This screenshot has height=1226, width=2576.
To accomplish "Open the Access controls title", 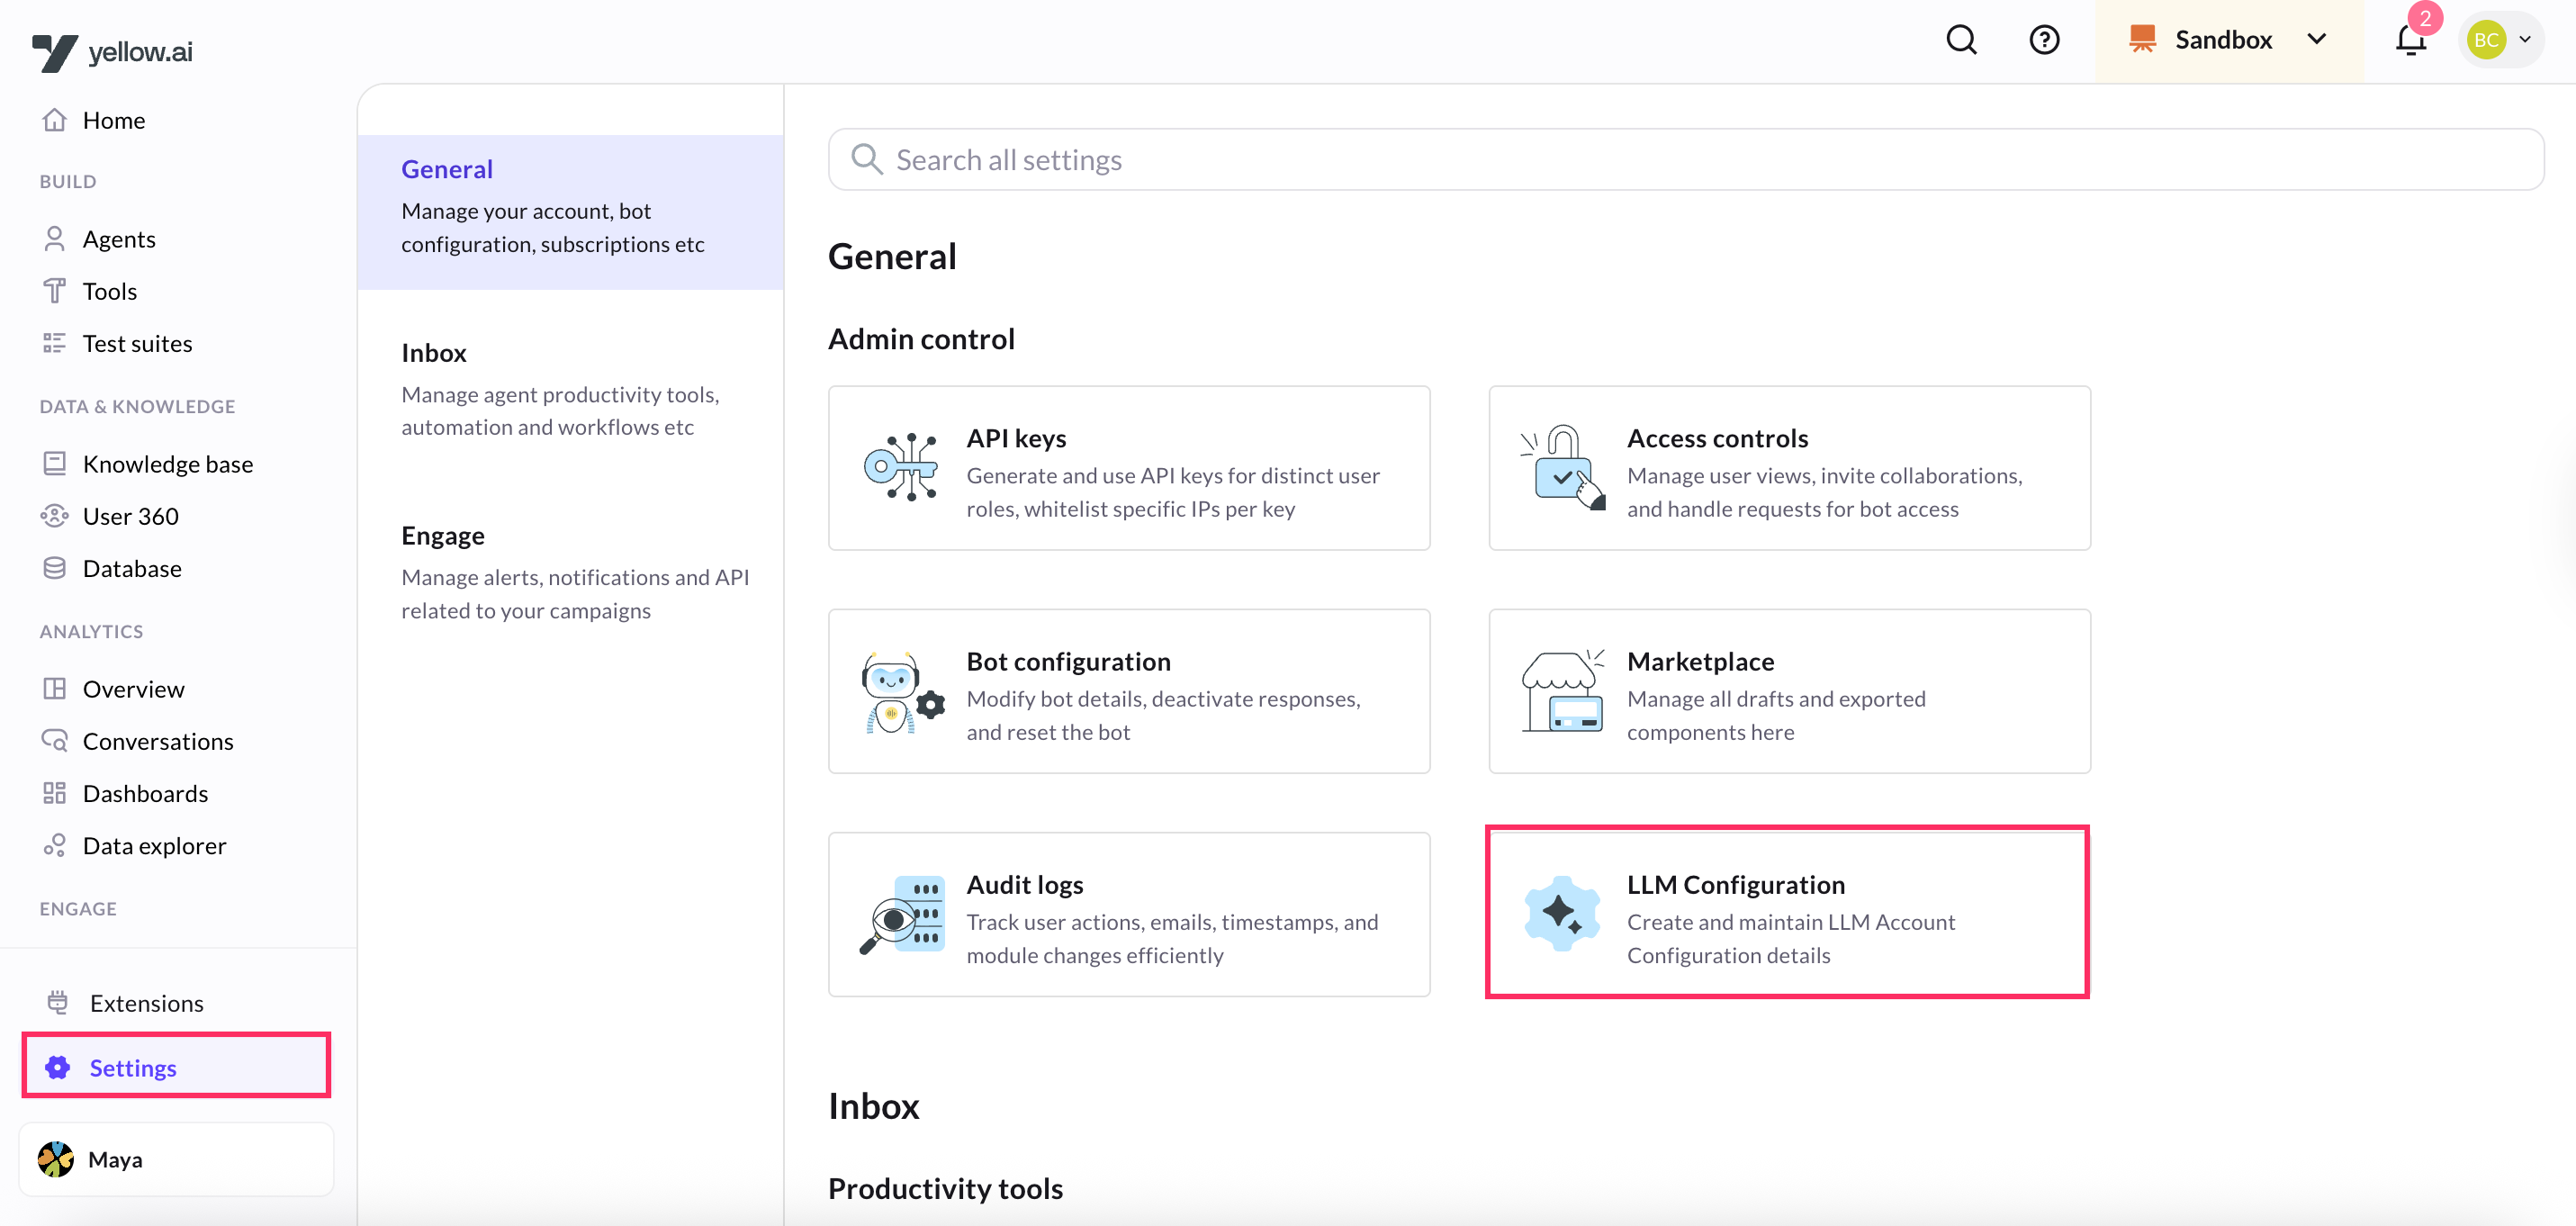I will click(1717, 438).
